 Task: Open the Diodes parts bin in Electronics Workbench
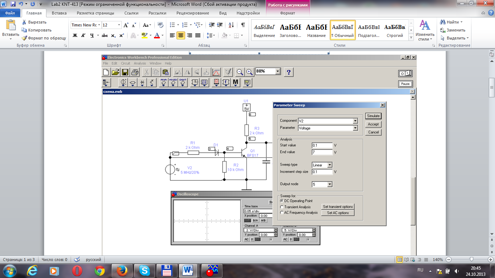point(142,83)
